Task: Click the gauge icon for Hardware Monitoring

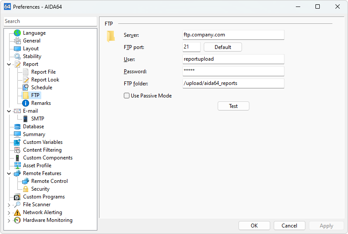Action: coord(17,220)
